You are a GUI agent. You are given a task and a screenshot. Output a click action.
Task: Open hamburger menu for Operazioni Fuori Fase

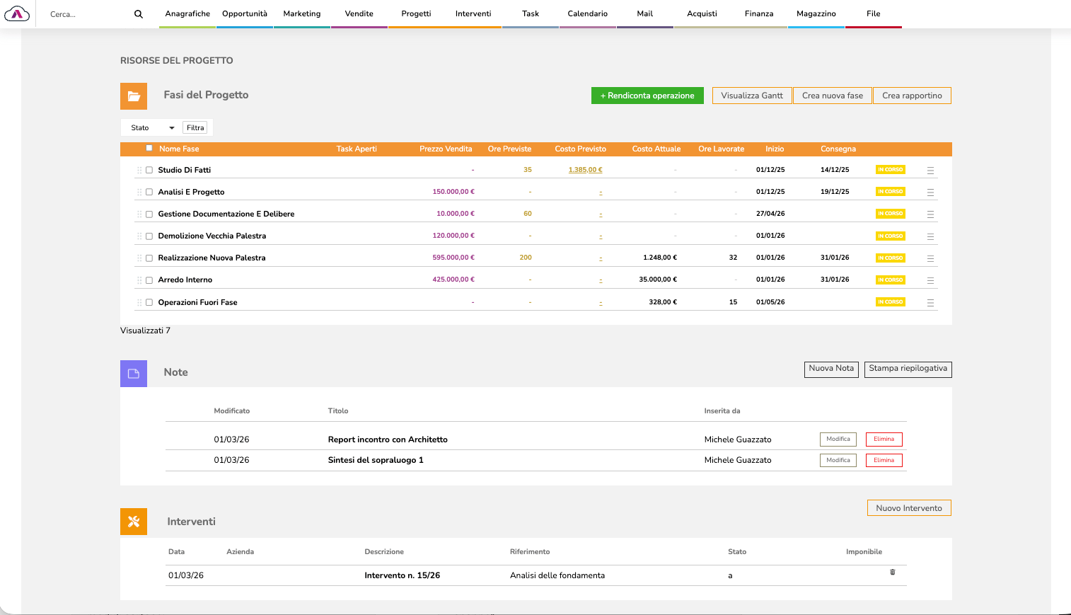coord(930,303)
